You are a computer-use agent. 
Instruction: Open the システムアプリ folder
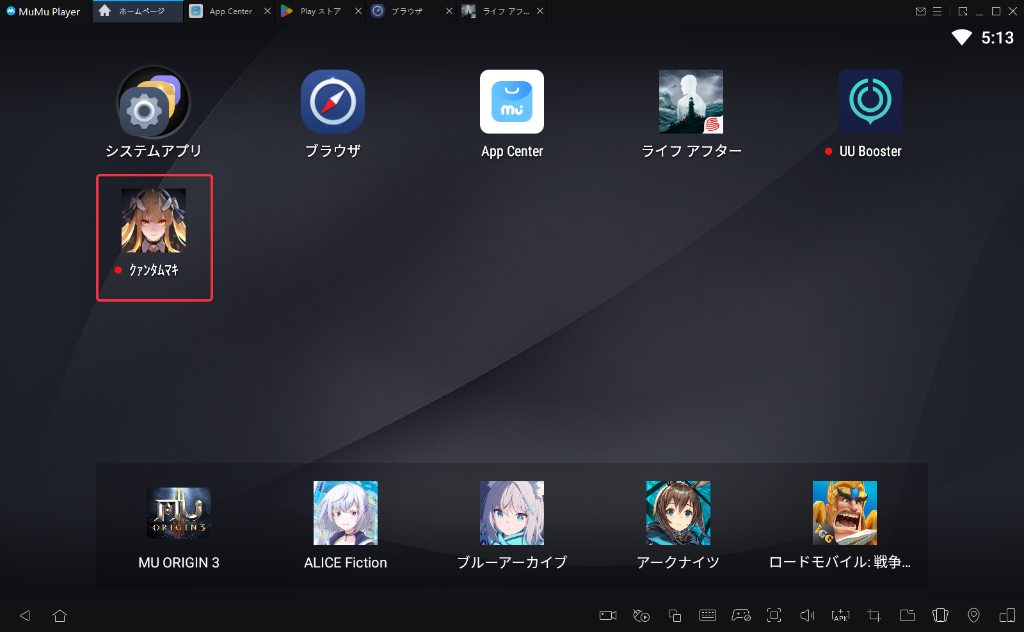pyautogui.click(x=154, y=102)
